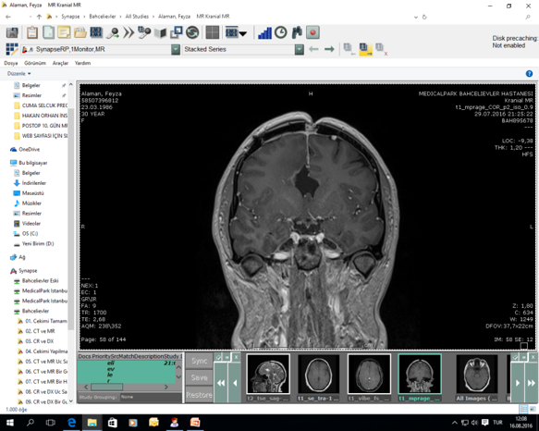Image resolution: width=539 pixels, height=431 pixels.
Task: Open the clipboard report icon
Action: click(x=32, y=32)
